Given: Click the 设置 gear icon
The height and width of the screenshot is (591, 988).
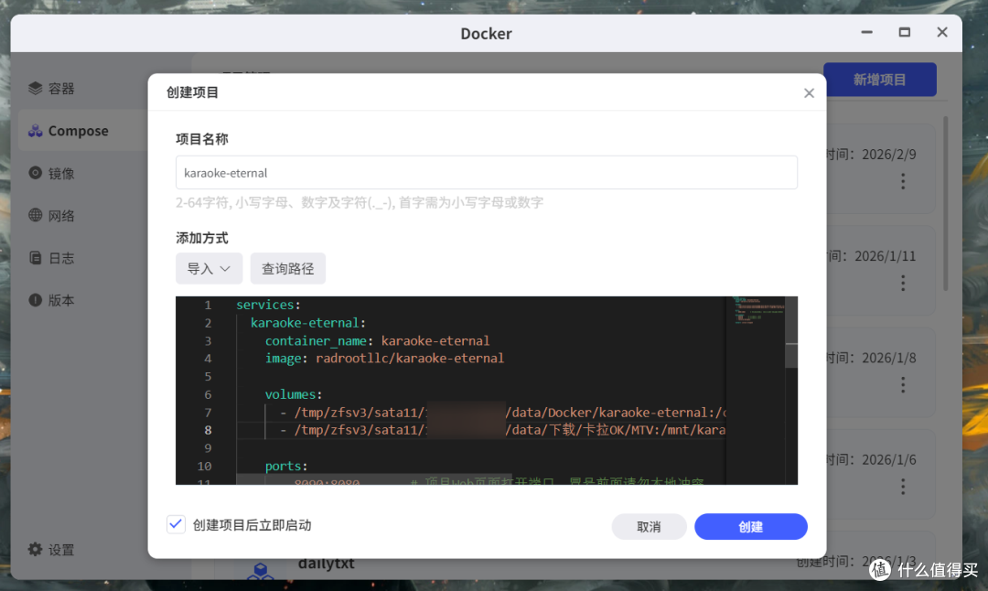Looking at the screenshot, I should click(36, 549).
